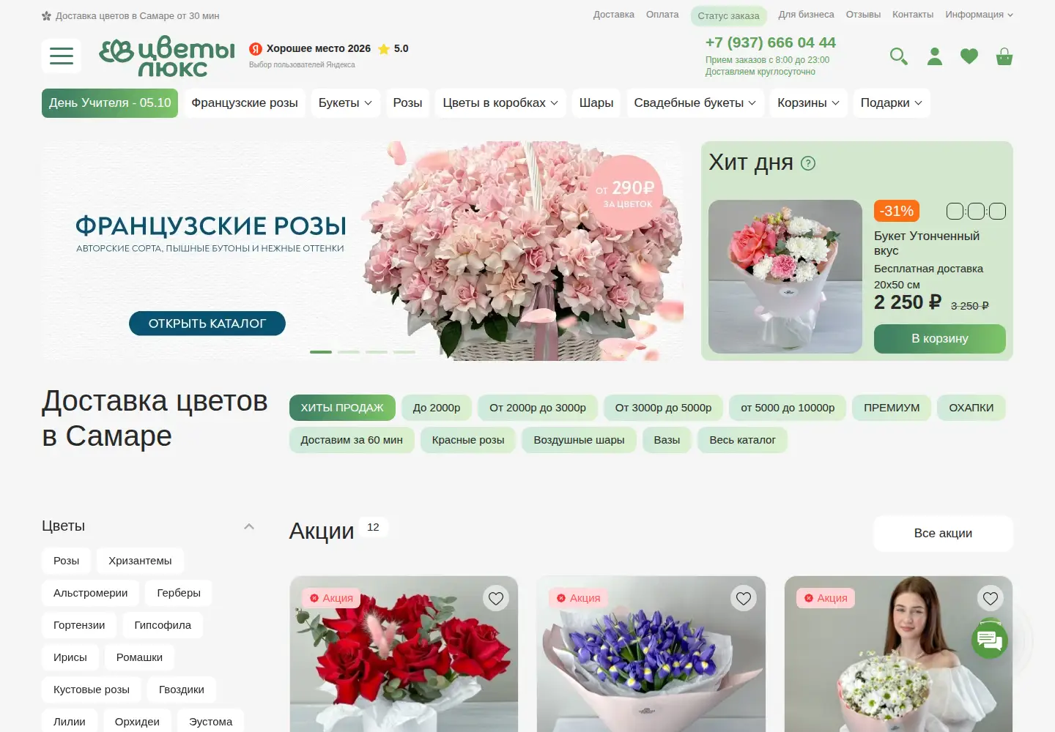Add white daisies bouquet to favorites

[x=991, y=598]
